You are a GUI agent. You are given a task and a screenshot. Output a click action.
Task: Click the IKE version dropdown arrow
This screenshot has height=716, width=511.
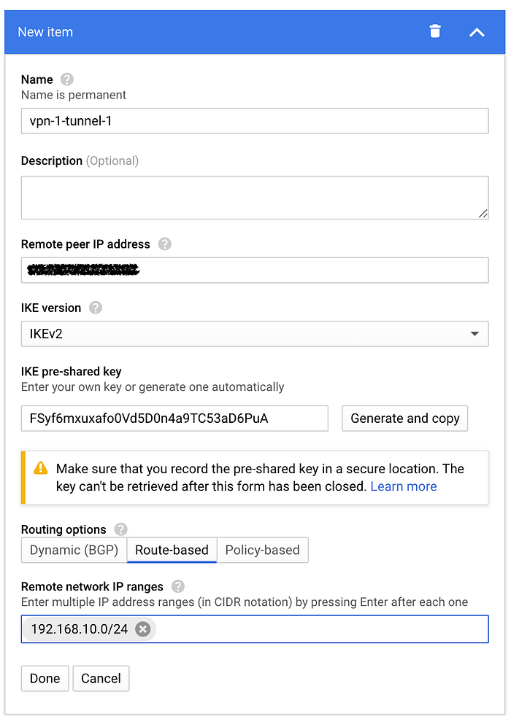pos(474,334)
